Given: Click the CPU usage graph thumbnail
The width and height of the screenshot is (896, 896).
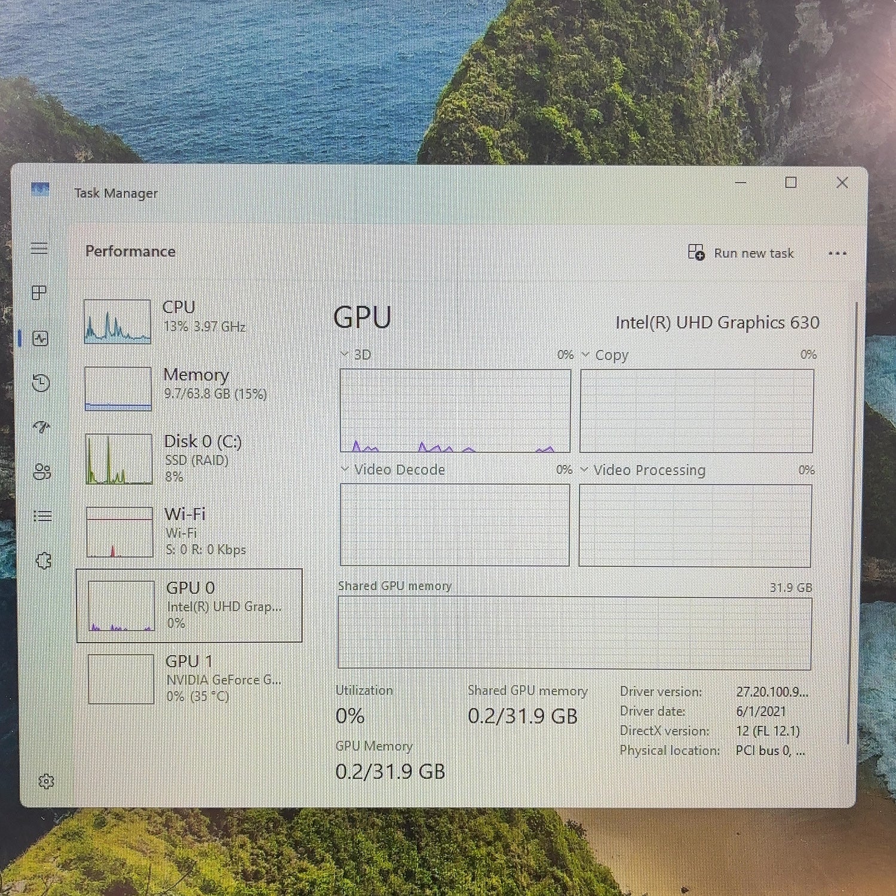Looking at the screenshot, I should tap(117, 321).
